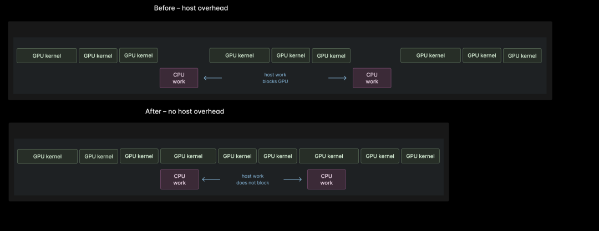Click the first GPU kernel box in After diagram
The height and width of the screenshot is (231, 599).
pyautogui.click(x=47, y=156)
